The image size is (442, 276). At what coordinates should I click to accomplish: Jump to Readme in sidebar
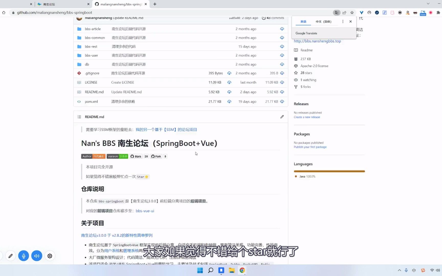[x=306, y=50]
